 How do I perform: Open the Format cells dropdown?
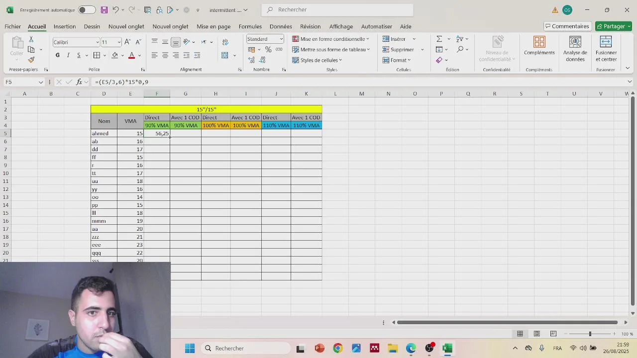(397, 60)
